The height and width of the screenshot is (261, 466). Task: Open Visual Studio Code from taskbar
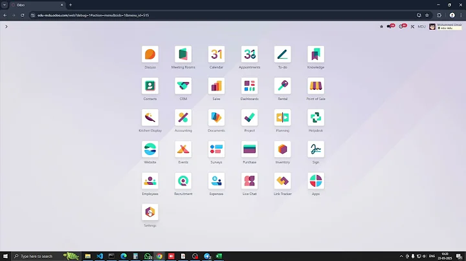pos(100,256)
